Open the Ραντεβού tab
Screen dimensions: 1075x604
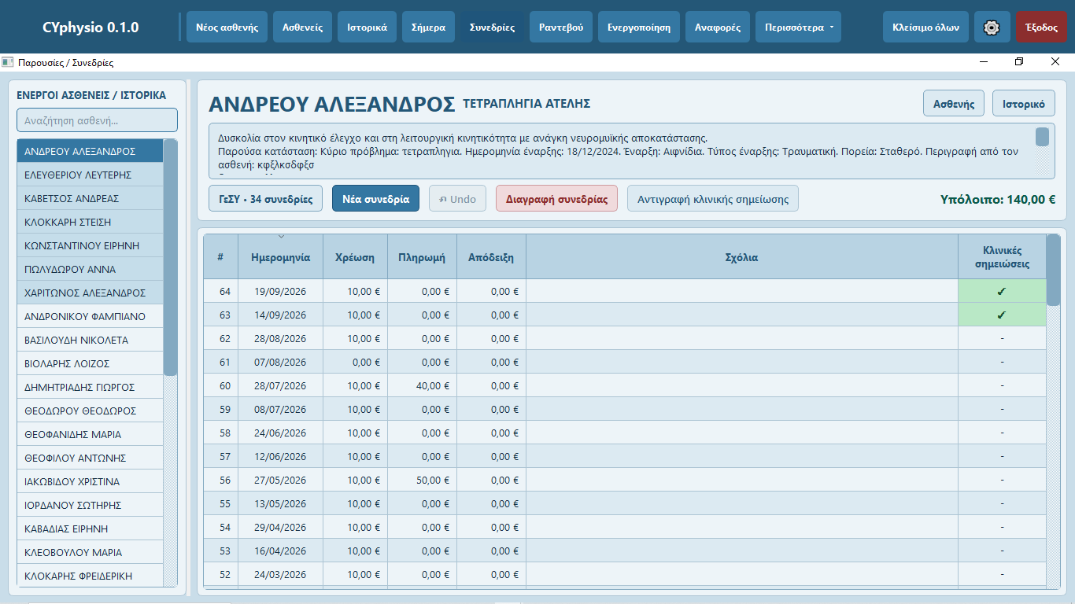[561, 27]
